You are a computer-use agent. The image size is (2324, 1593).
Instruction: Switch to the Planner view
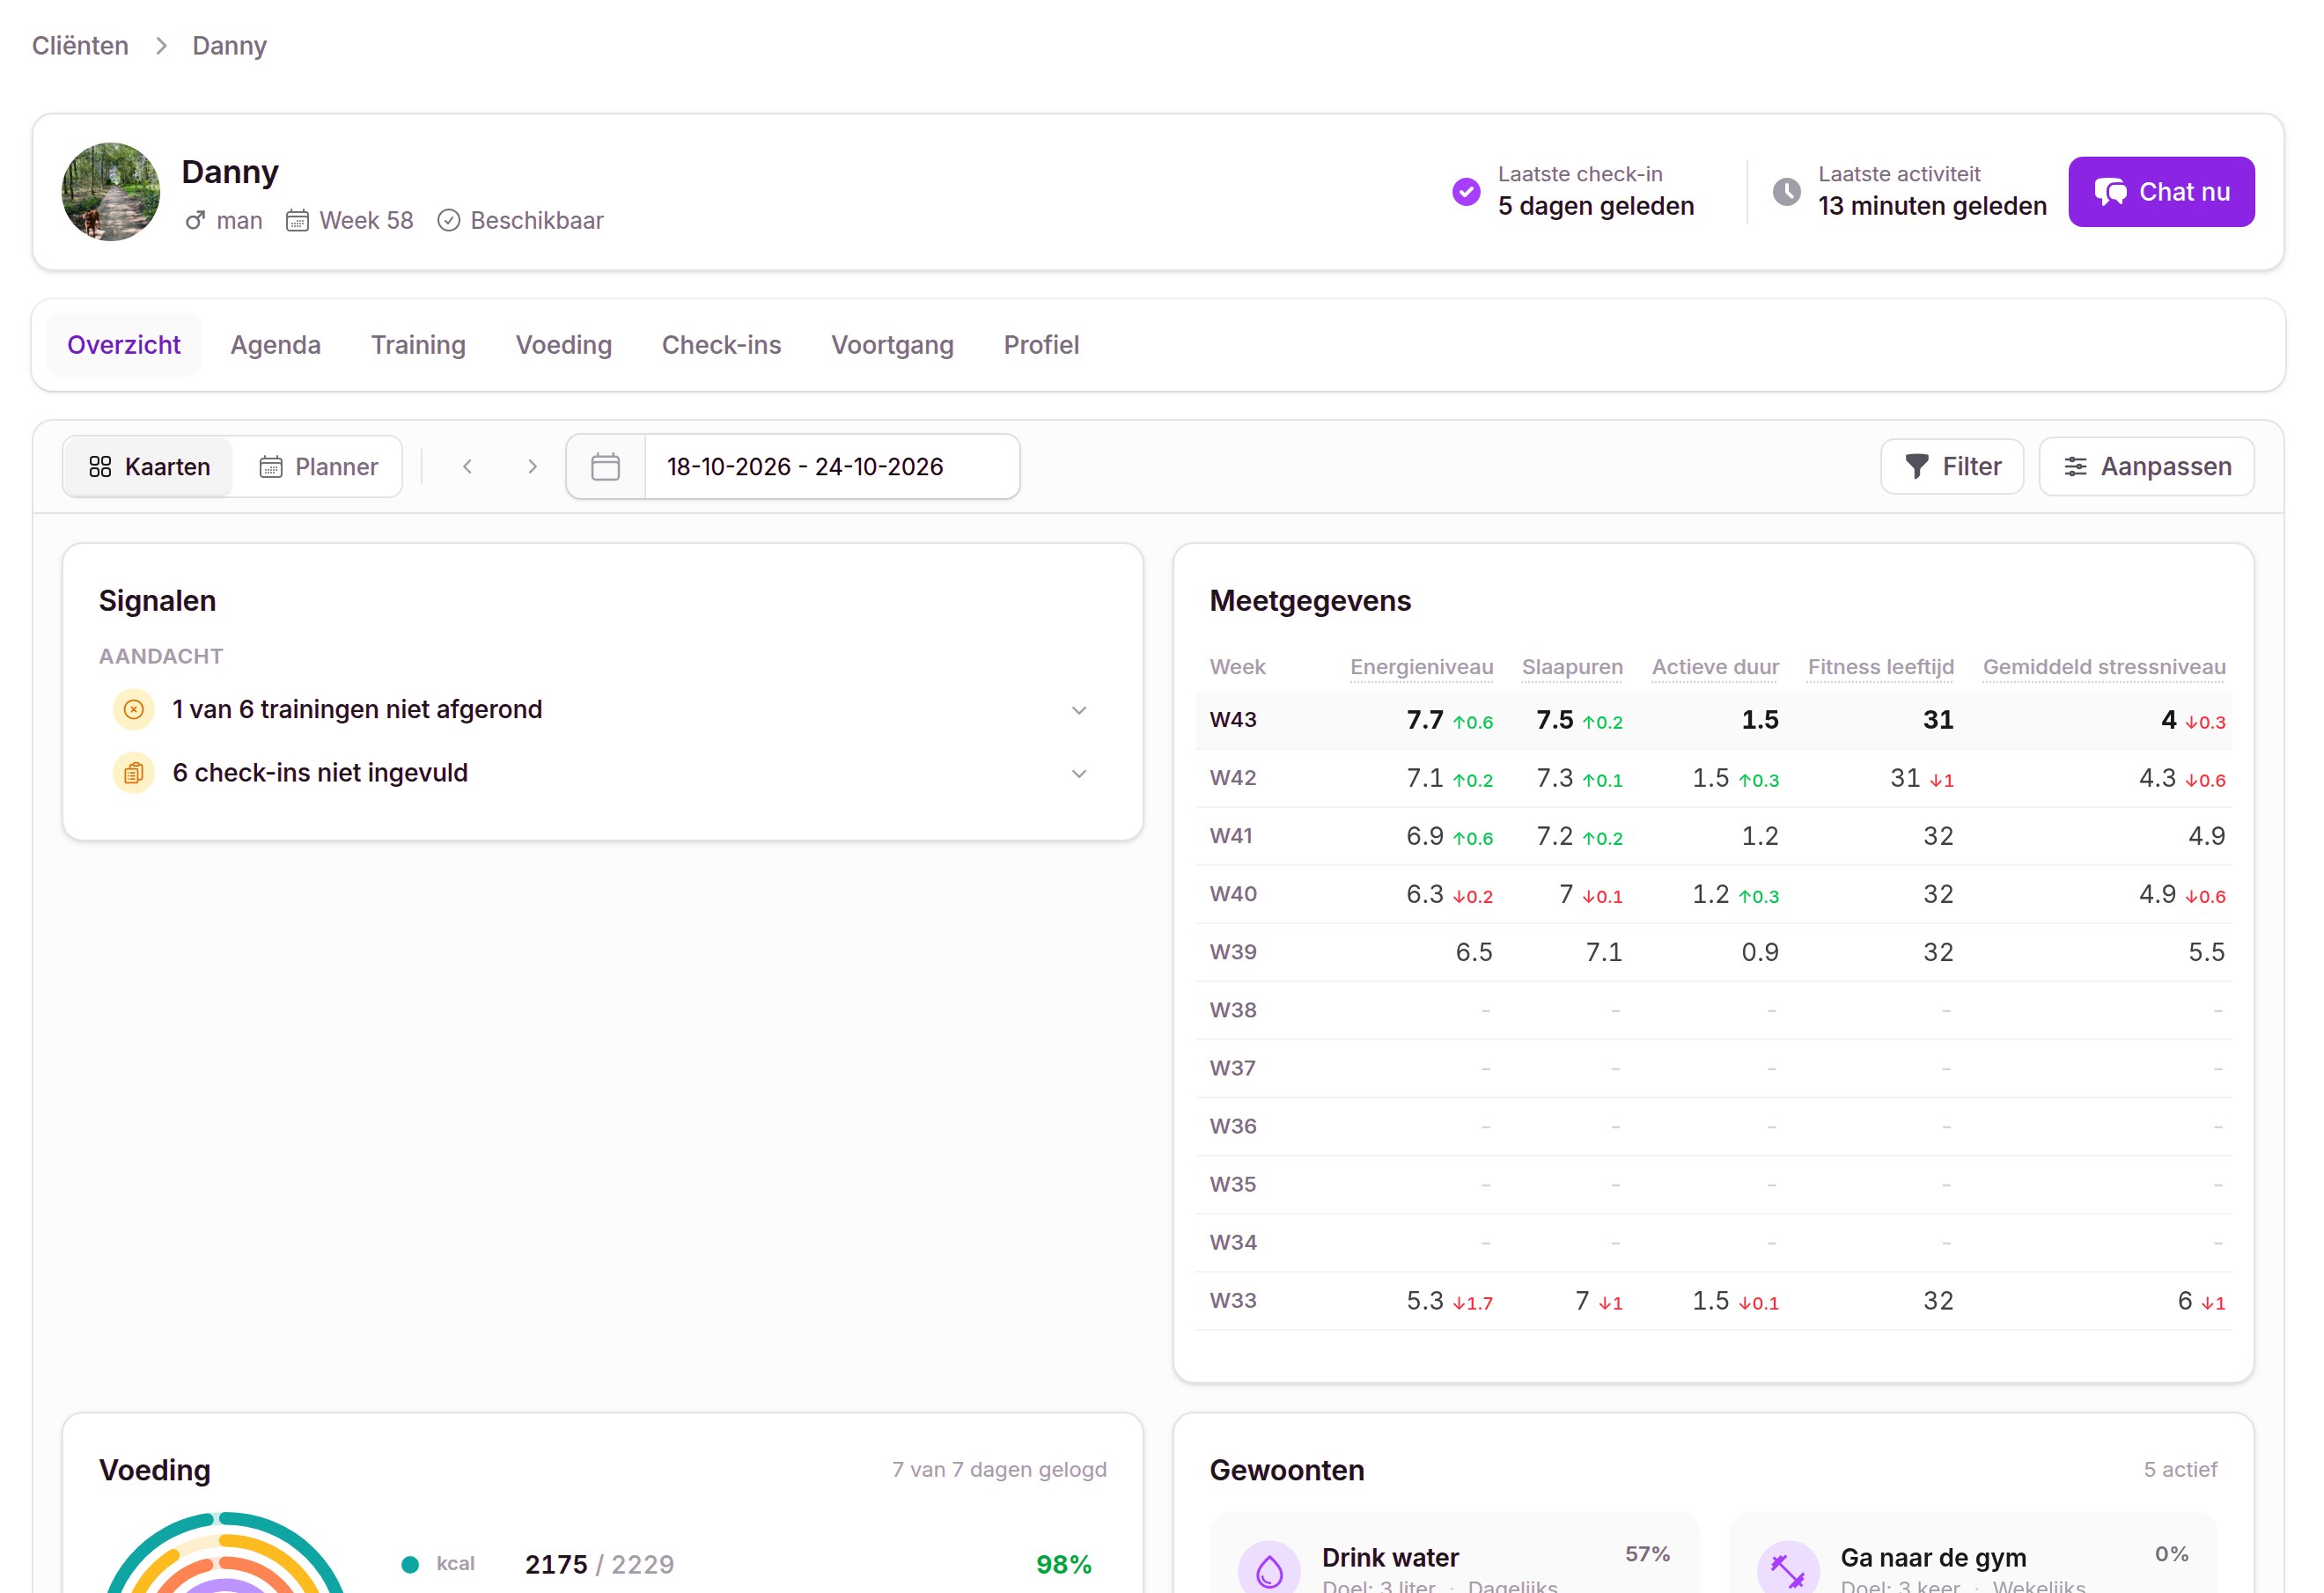pos(318,467)
